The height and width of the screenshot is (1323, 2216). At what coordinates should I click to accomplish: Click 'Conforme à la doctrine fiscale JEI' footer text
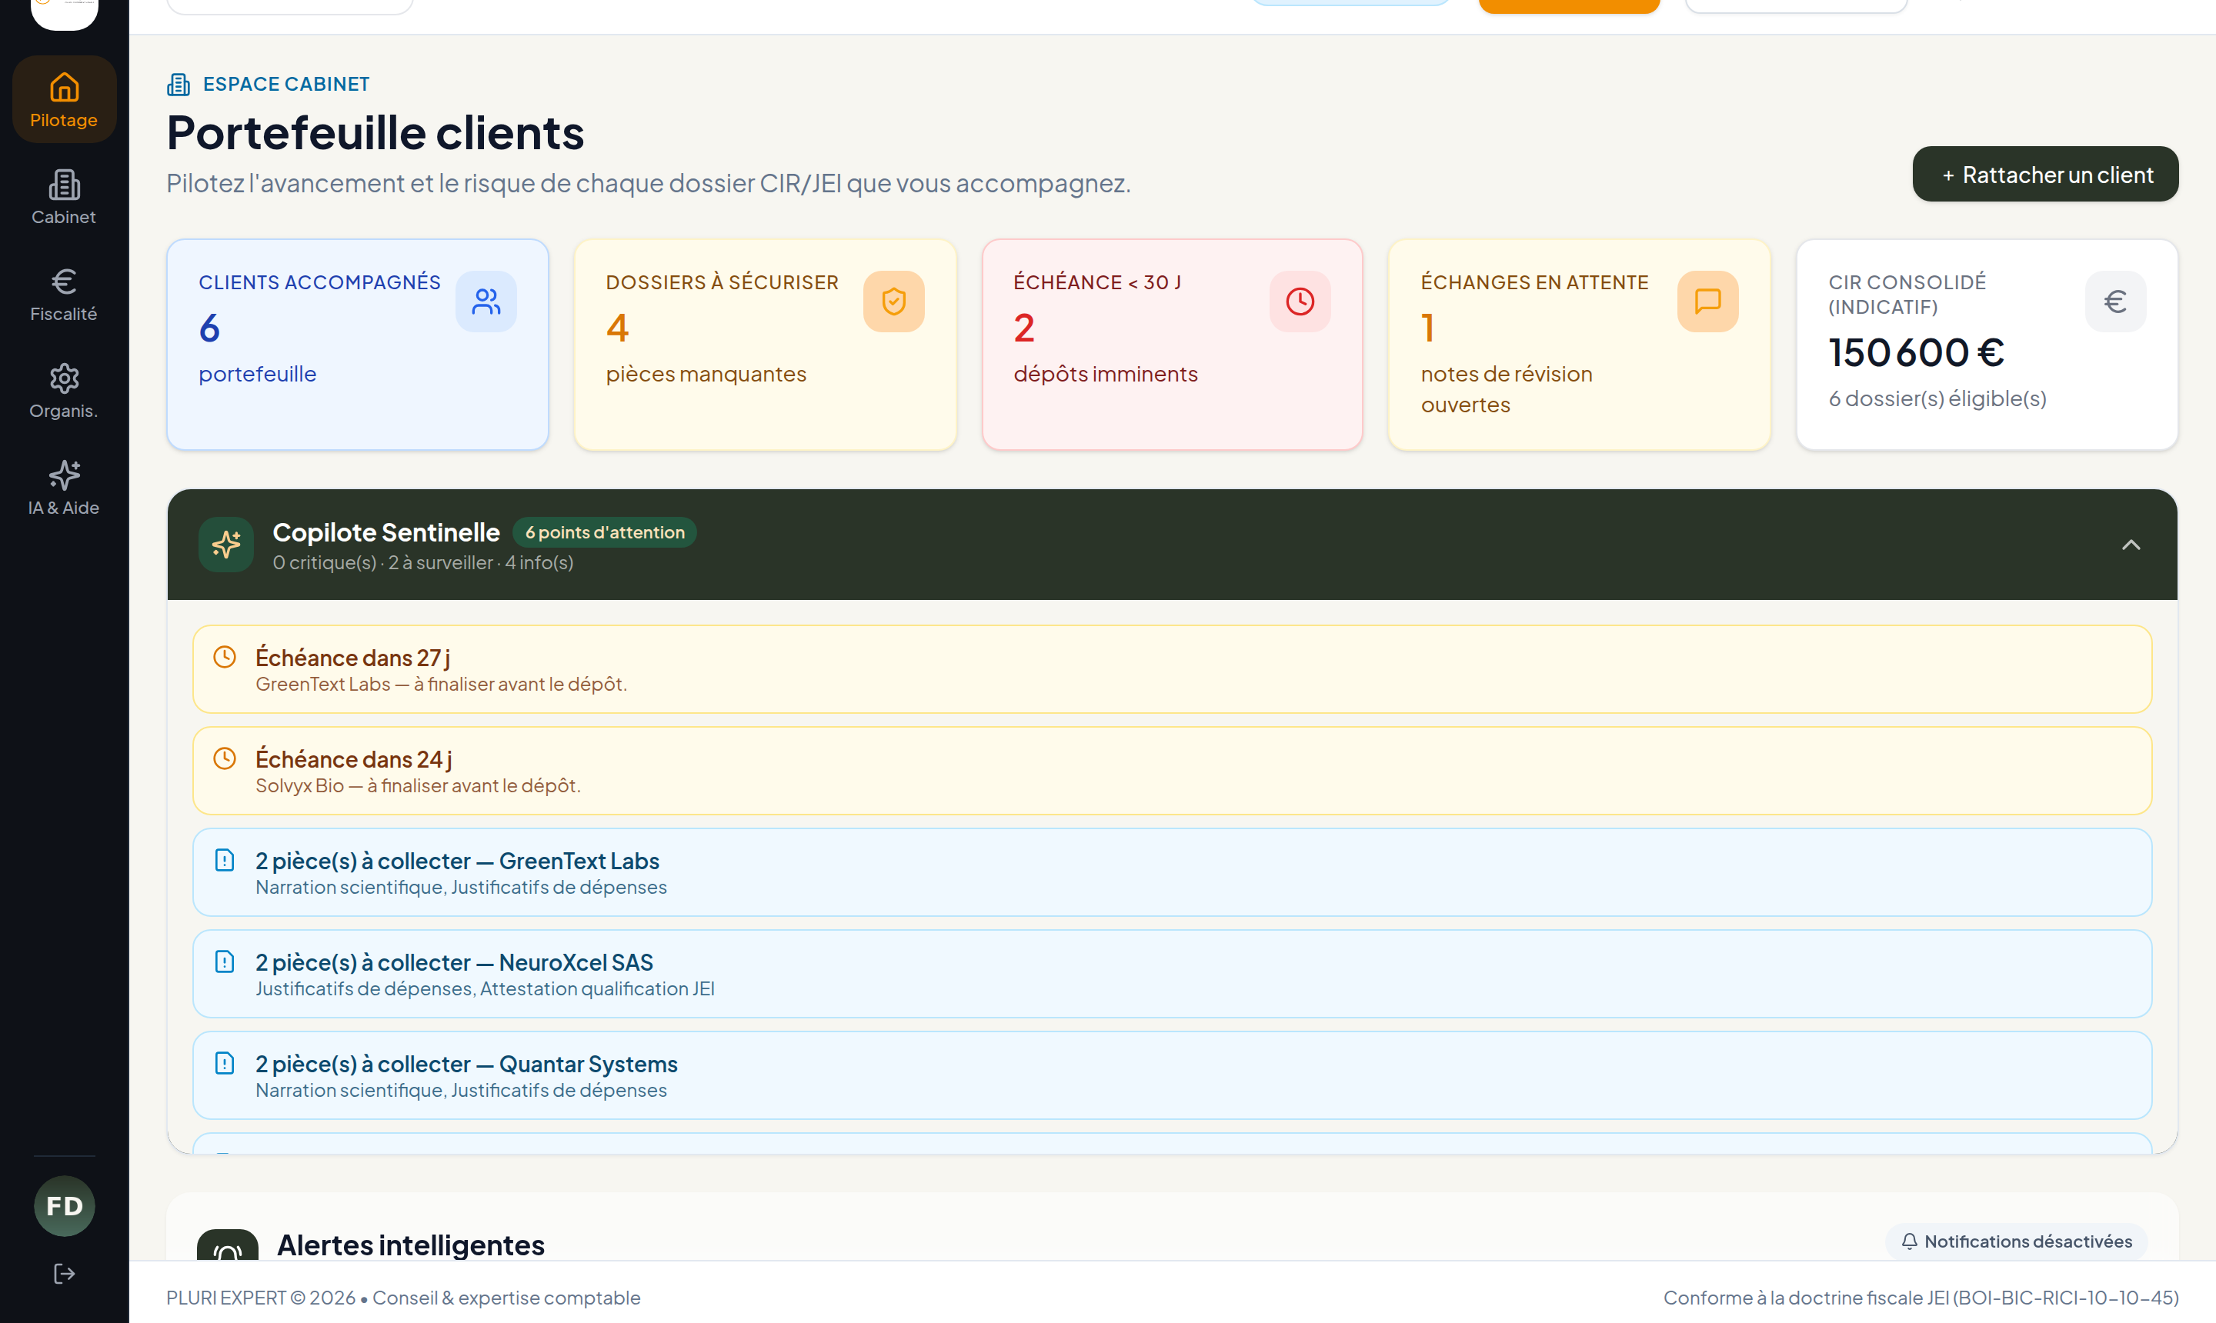1807,1297
